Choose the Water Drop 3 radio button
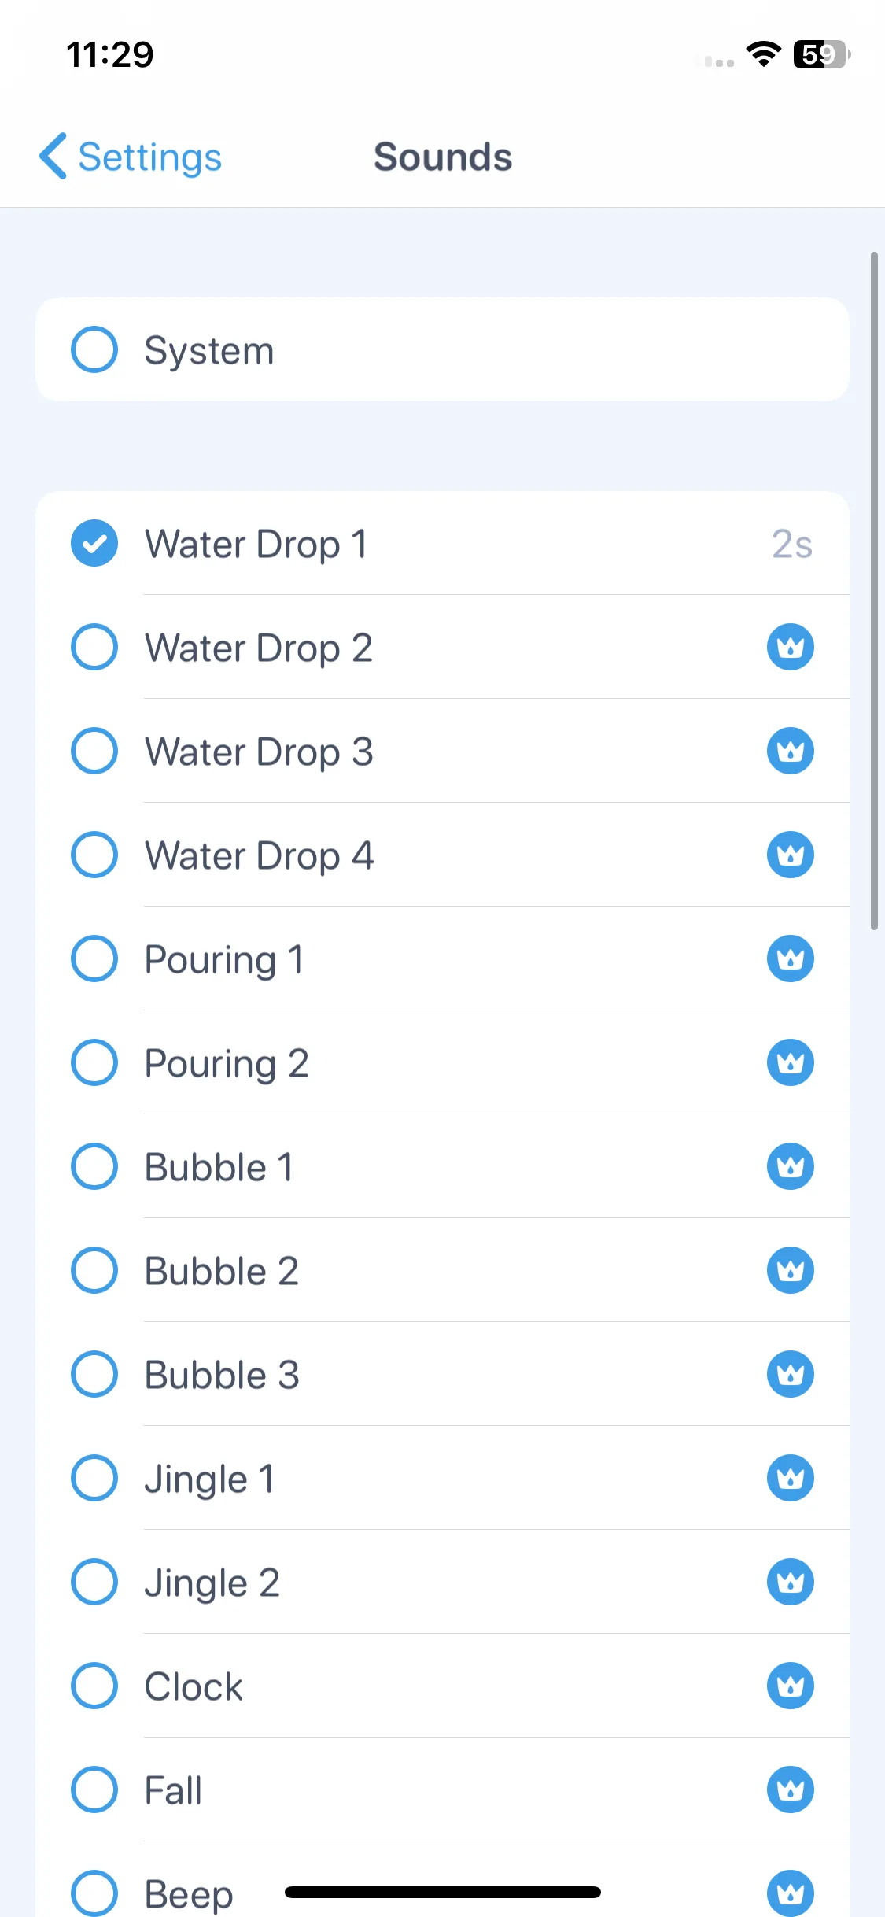Viewport: 885px width, 1917px height. pos(94,751)
